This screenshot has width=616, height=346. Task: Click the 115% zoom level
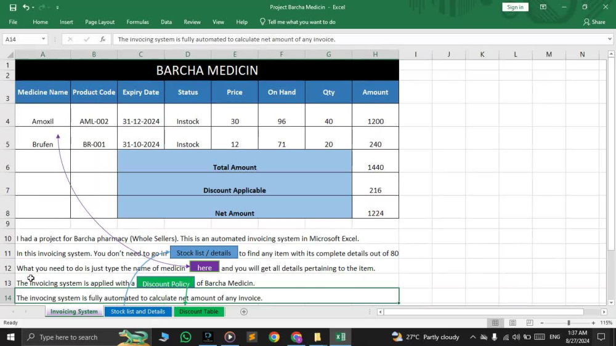pos(606,323)
